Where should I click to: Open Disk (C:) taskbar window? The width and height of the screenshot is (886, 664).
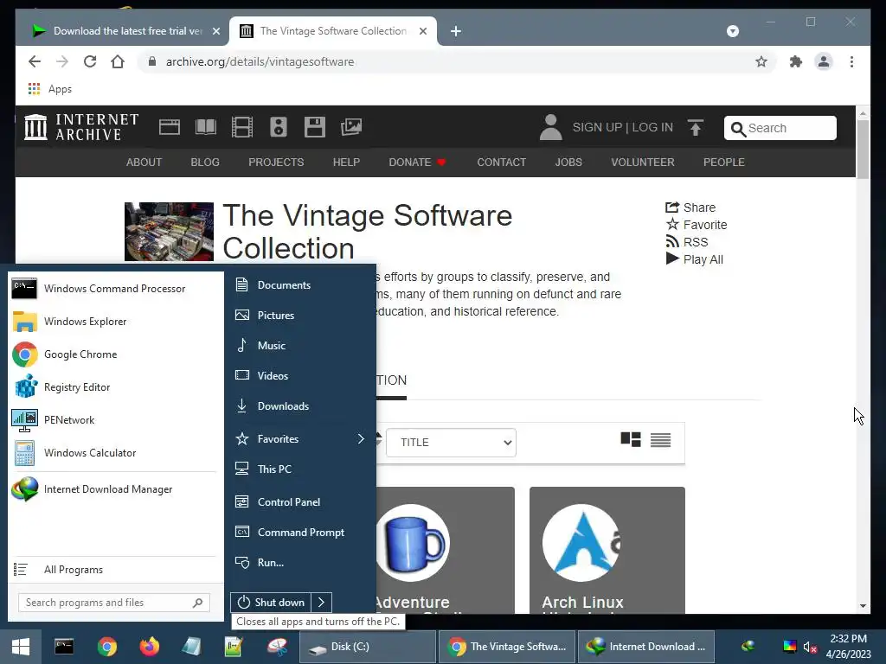(x=367, y=647)
